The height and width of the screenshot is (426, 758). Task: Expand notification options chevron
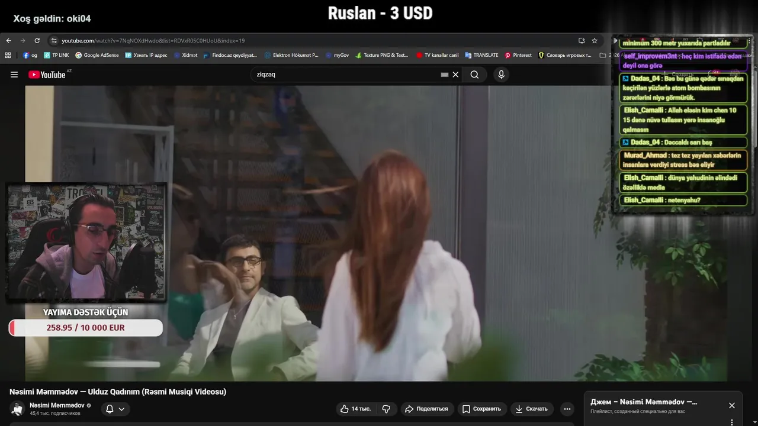121,409
